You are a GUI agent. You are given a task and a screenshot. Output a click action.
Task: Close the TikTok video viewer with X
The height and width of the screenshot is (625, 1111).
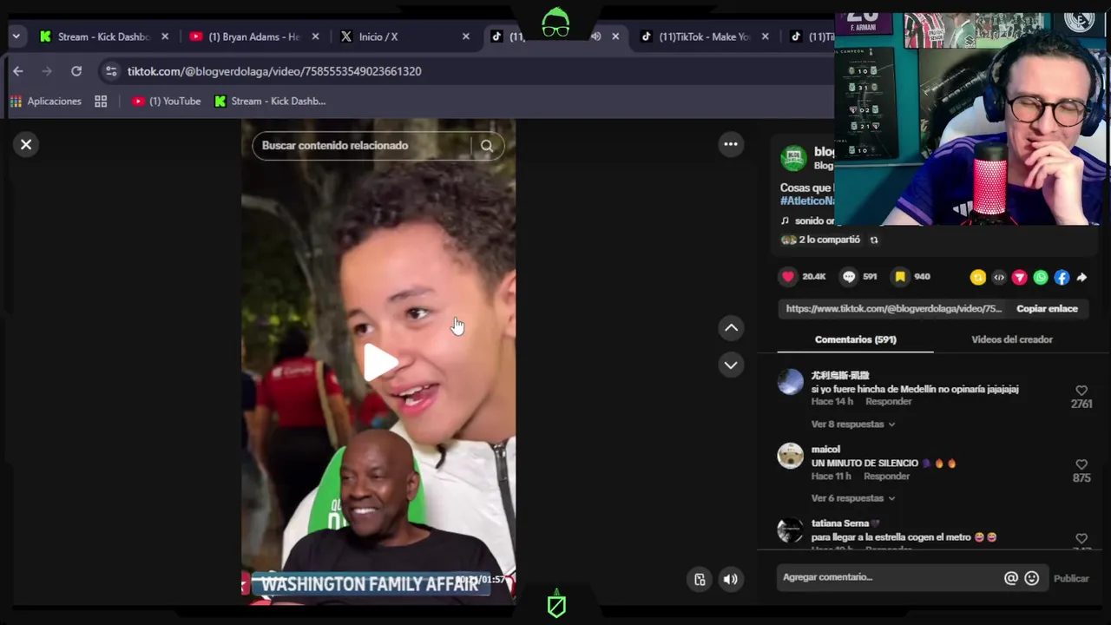(26, 145)
